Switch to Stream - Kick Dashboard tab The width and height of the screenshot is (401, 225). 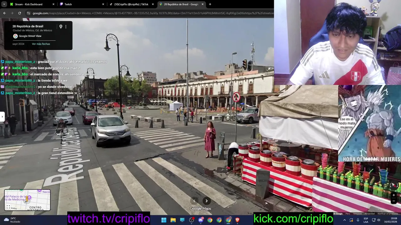tap(32, 4)
